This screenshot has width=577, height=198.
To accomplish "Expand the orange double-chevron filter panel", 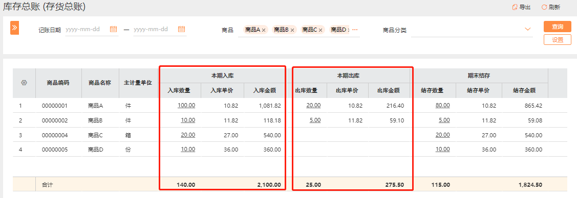I will 14,28.
